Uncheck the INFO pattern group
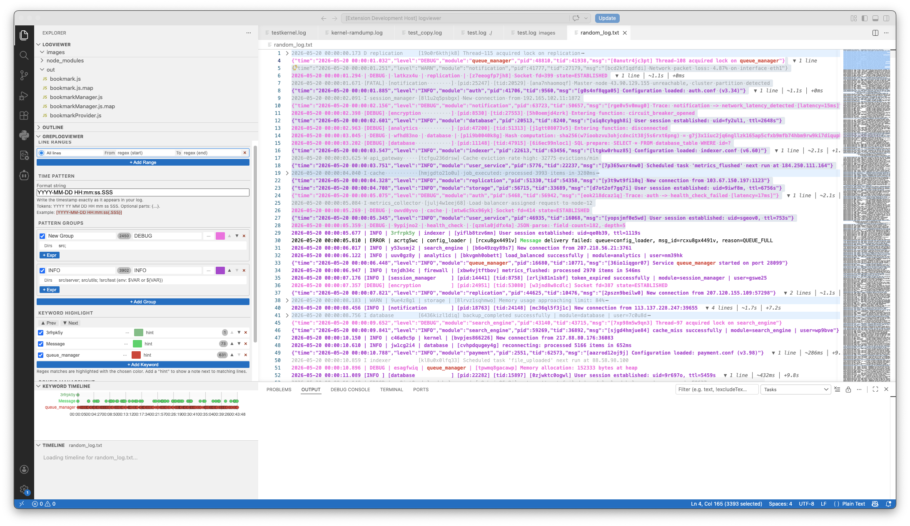 pos(42,270)
